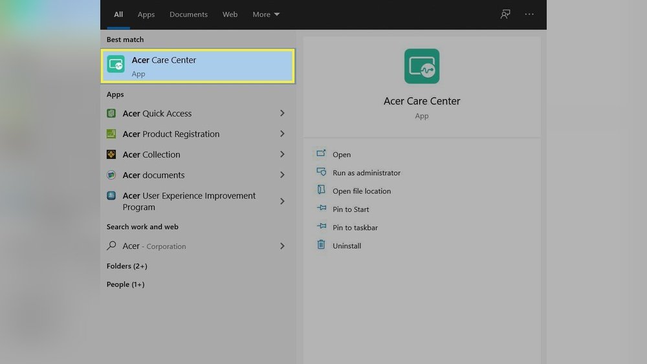
Task: Select Open file location
Action: 361,191
